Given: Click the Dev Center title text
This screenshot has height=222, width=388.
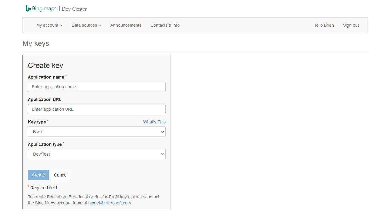Looking at the screenshot, I should point(74,9).
